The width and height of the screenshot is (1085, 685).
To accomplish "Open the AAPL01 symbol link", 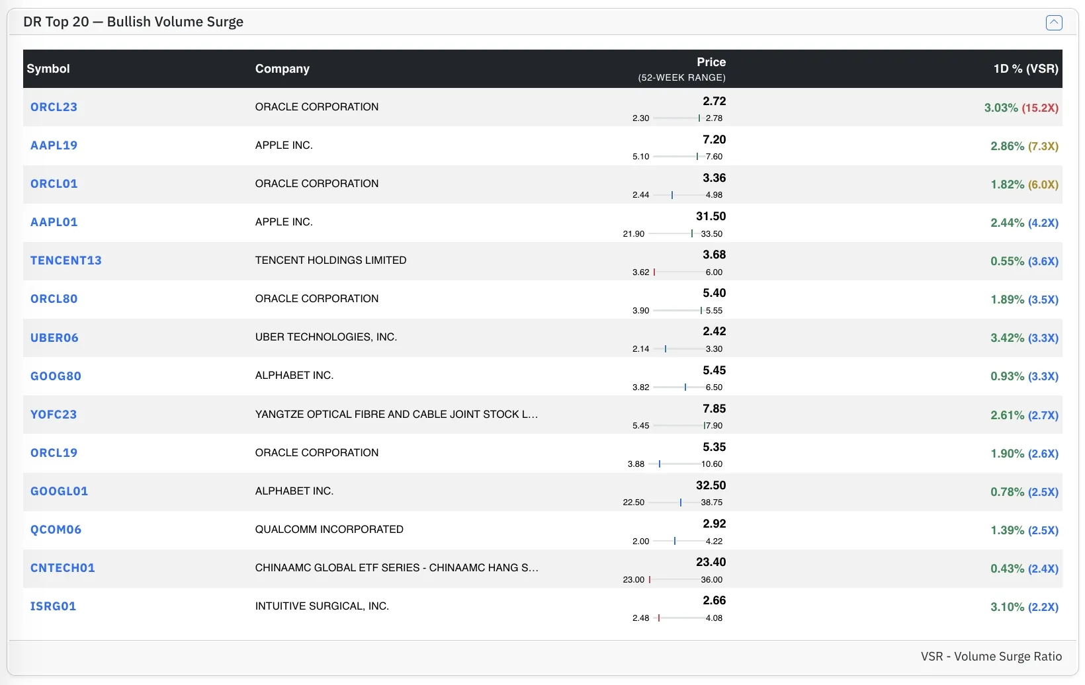I will (x=54, y=222).
